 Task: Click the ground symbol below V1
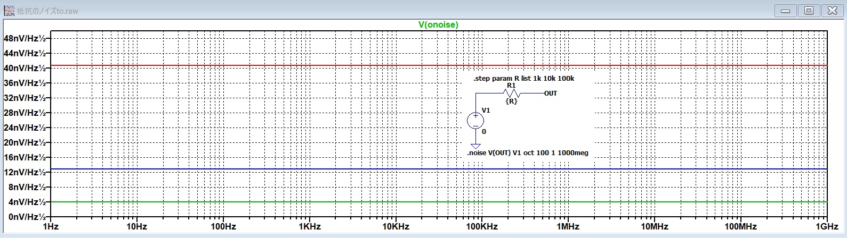coord(475,146)
